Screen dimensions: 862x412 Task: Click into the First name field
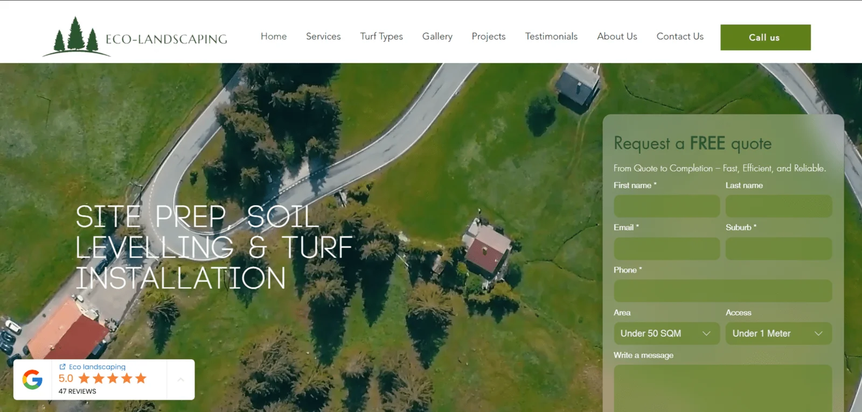(666, 207)
